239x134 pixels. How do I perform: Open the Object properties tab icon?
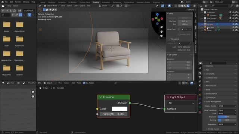(200, 95)
